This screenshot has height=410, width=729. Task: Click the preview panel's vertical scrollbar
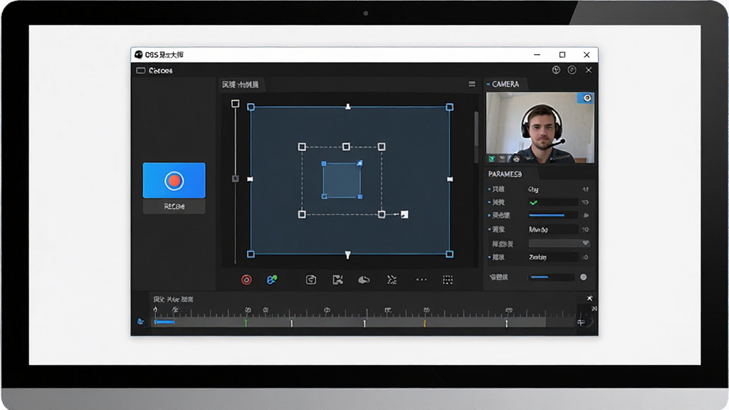point(476,137)
